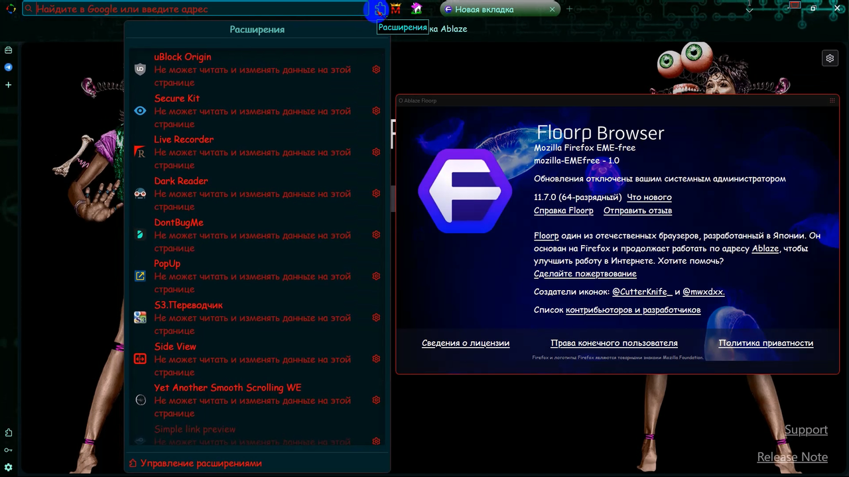The image size is (849, 477).
Task: Open Side View extension icon
Action: click(x=140, y=359)
